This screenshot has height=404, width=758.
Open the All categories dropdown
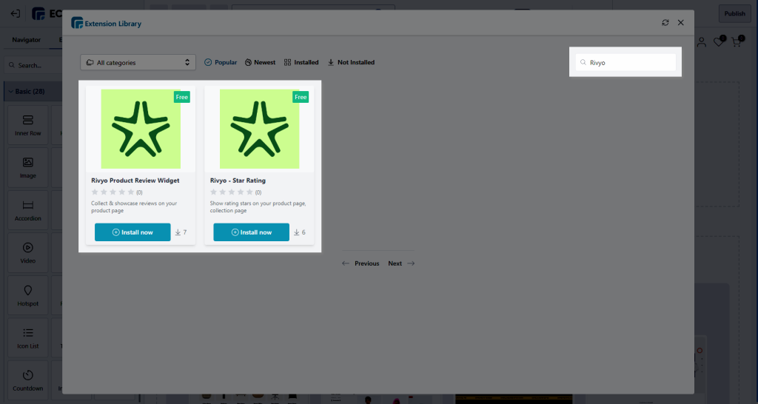tap(138, 62)
